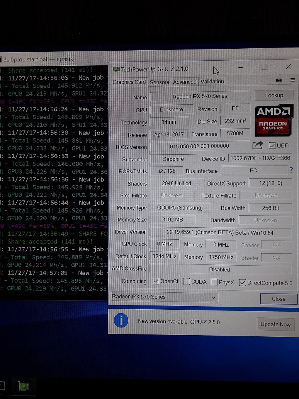Image resolution: width=299 pixels, height=399 pixels.
Task: Click the GPU field showing Ellesmere
Action: pyautogui.click(x=172, y=109)
